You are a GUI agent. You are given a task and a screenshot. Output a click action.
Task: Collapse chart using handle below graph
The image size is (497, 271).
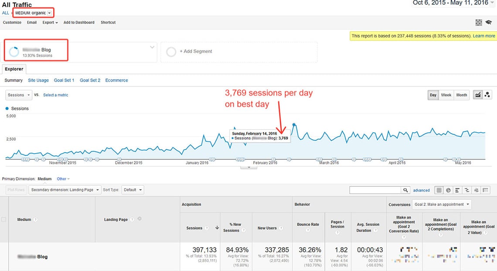[x=249, y=167]
